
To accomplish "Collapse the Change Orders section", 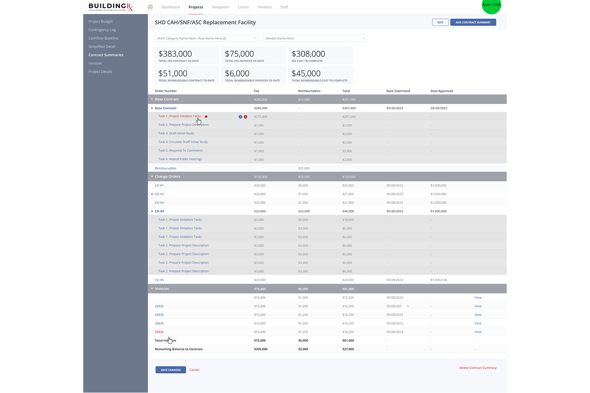I will tap(152, 177).
